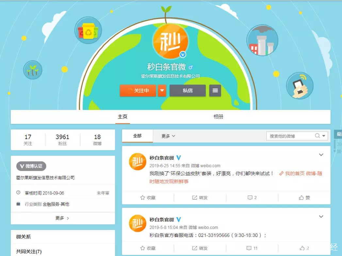The height and width of the screenshot is (256, 342).
Task: Click the 私信 private message button
Action: (187, 91)
